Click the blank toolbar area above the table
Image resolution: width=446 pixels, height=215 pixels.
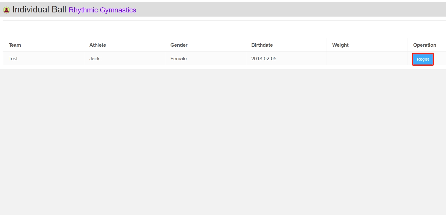coord(222,29)
